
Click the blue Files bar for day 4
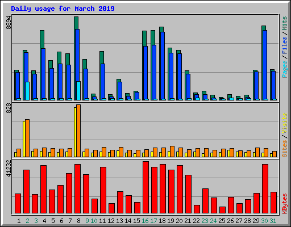[43, 74]
